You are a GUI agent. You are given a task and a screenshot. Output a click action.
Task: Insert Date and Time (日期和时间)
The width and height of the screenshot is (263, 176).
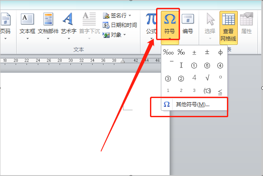point(120,25)
